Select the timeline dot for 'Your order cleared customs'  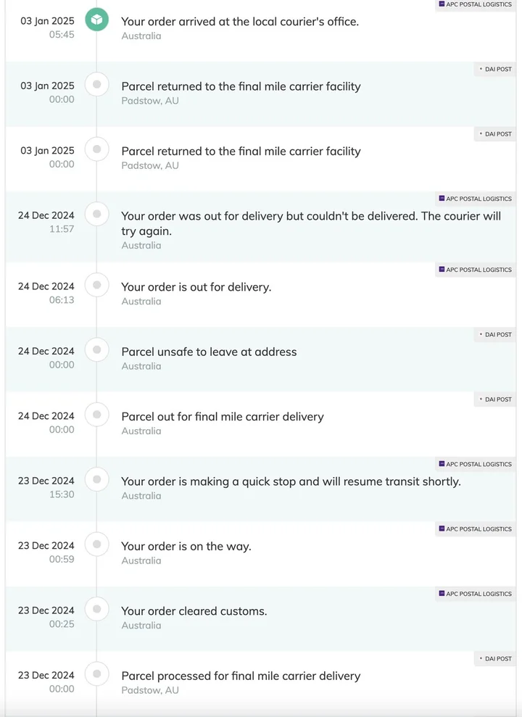[x=96, y=609]
